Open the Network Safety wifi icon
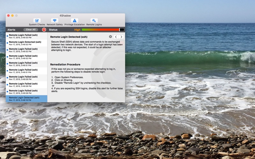The image size is (255, 159). click(55, 21)
